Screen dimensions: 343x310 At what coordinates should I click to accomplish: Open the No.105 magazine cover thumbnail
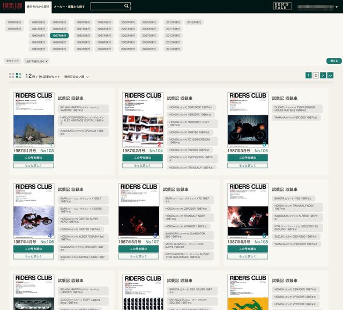click(x=248, y=120)
